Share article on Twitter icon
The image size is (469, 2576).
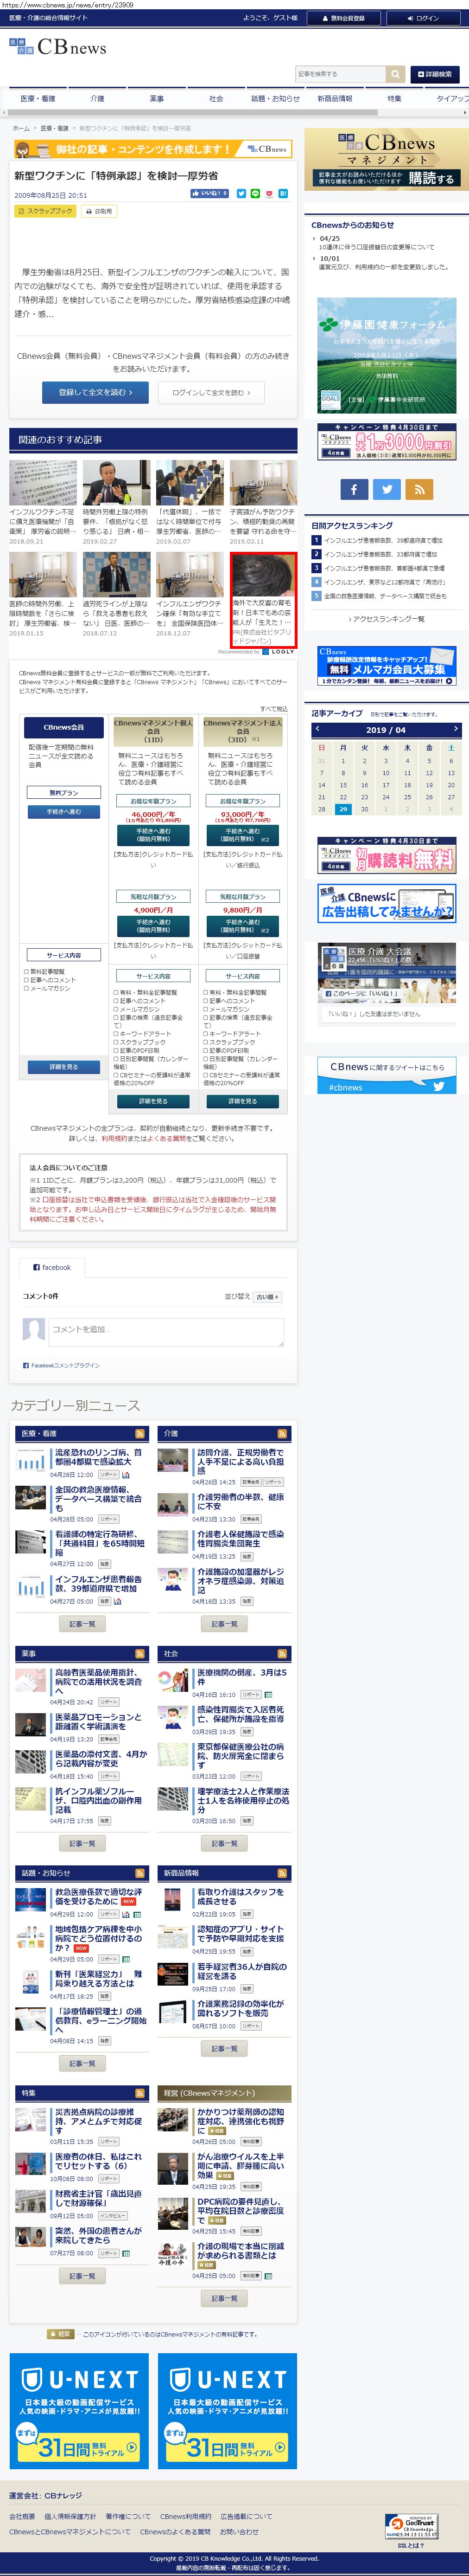click(241, 193)
